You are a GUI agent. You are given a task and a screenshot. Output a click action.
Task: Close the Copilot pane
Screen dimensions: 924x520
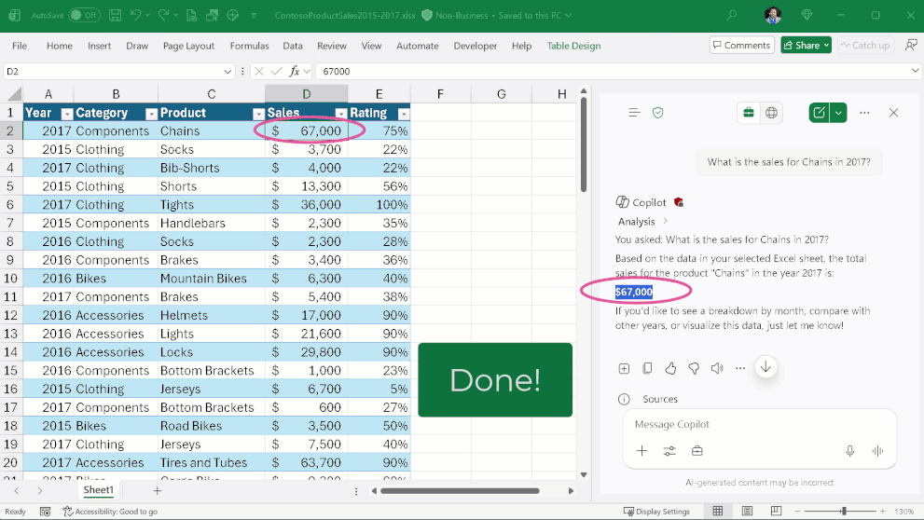[893, 113]
